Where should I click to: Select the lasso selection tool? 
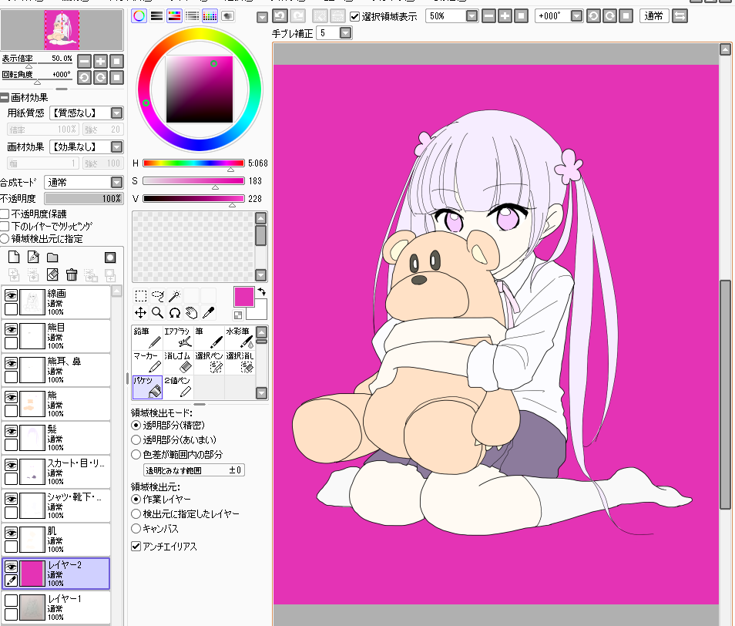coord(157,296)
